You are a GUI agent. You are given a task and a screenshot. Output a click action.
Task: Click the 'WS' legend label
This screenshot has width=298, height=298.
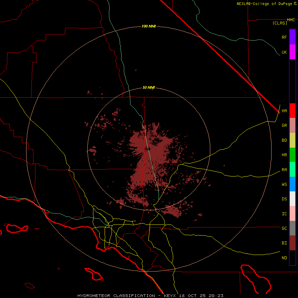click(284, 184)
